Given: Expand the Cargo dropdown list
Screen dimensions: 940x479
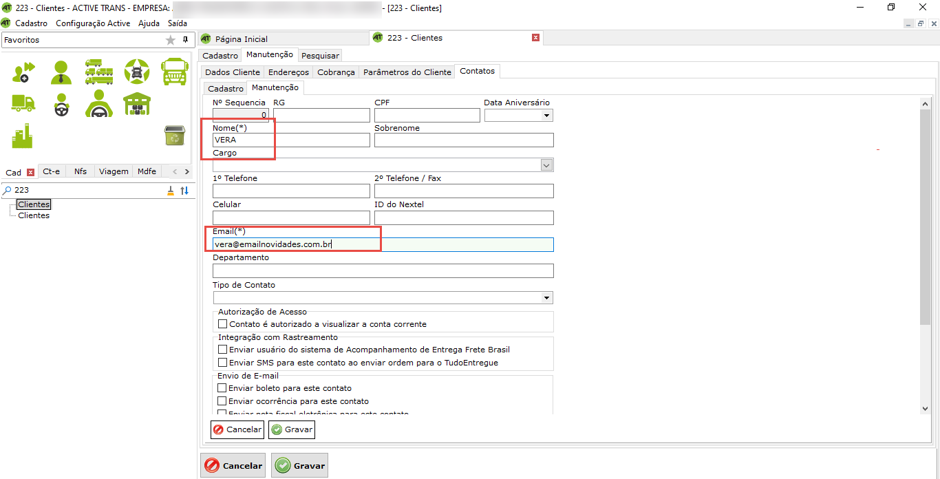Looking at the screenshot, I should click(x=547, y=165).
